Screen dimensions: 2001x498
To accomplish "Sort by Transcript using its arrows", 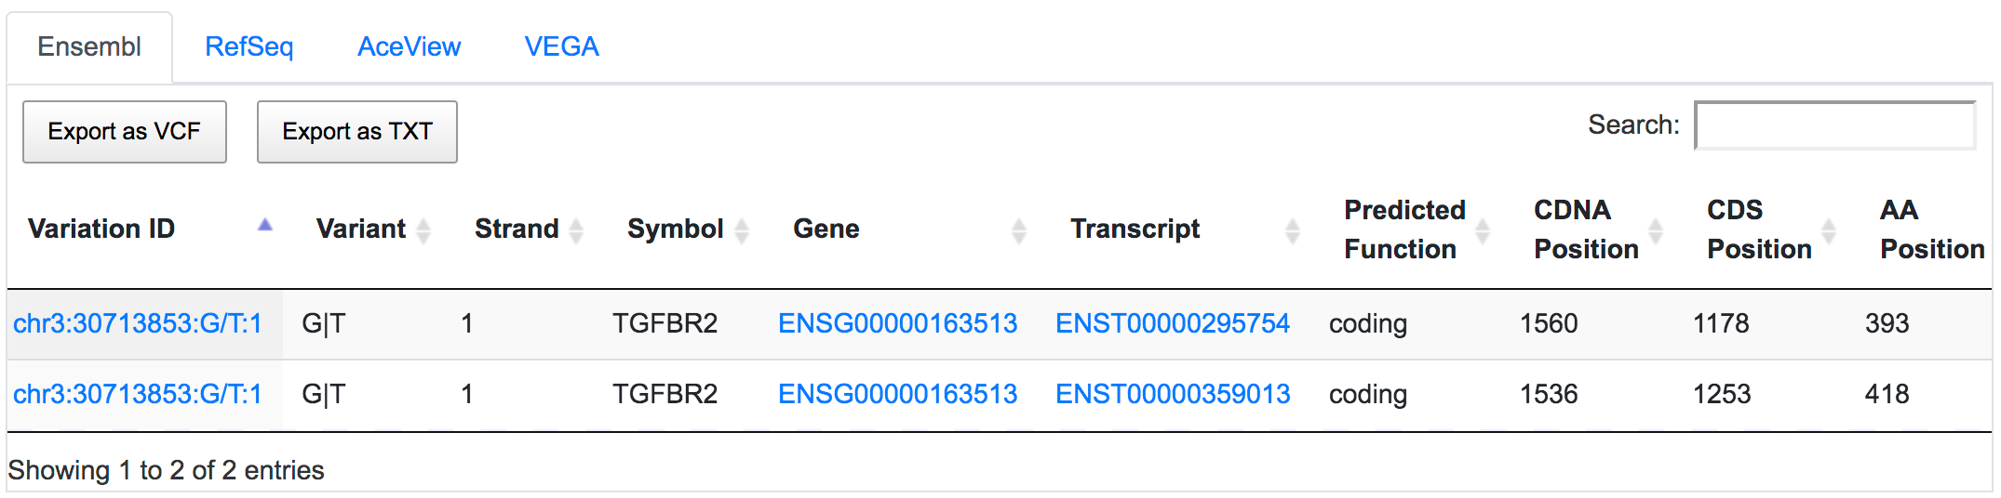I will [x=1293, y=229].
